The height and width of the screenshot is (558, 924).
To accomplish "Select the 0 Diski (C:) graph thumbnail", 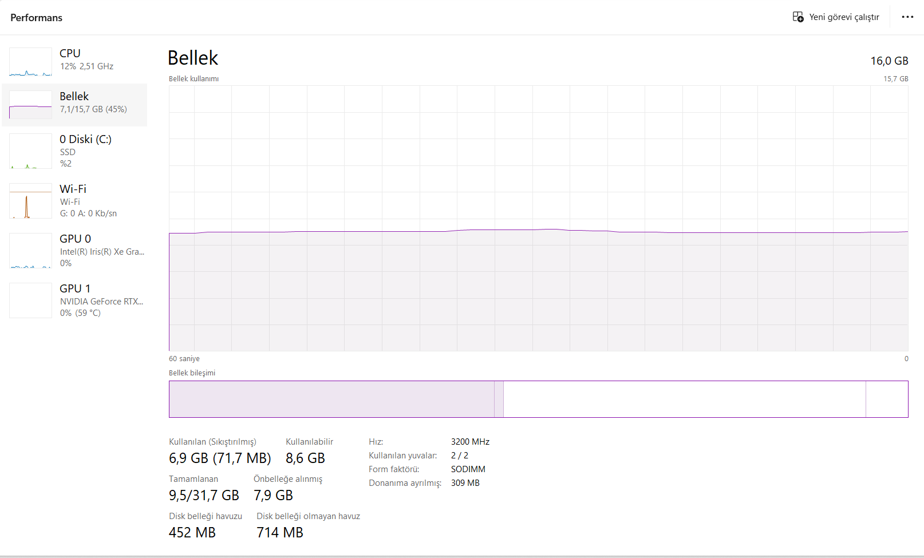I will coord(30,151).
